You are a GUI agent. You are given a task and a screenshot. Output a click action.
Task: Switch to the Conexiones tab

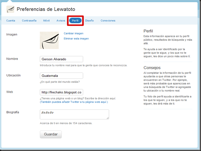(108, 20)
